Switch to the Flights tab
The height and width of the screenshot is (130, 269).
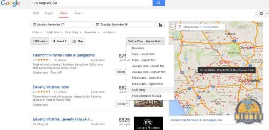(x=49, y=13)
